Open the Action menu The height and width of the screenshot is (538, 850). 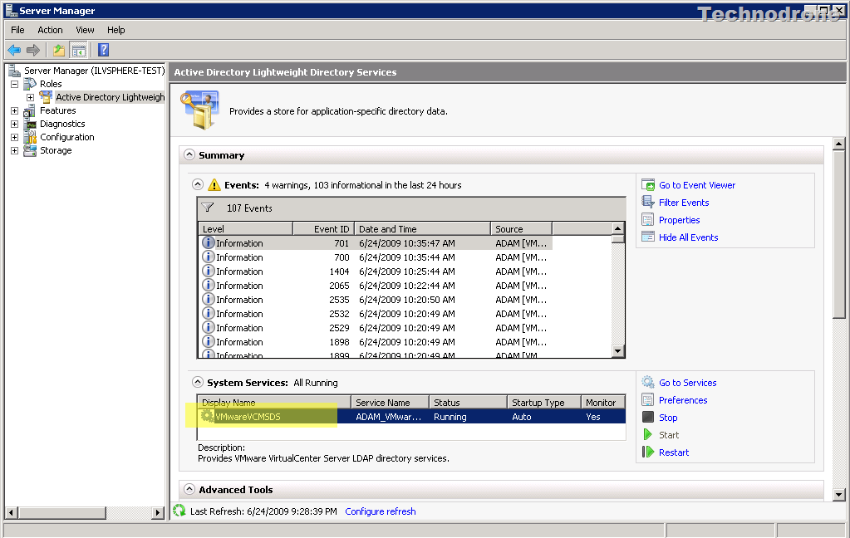pyautogui.click(x=50, y=30)
